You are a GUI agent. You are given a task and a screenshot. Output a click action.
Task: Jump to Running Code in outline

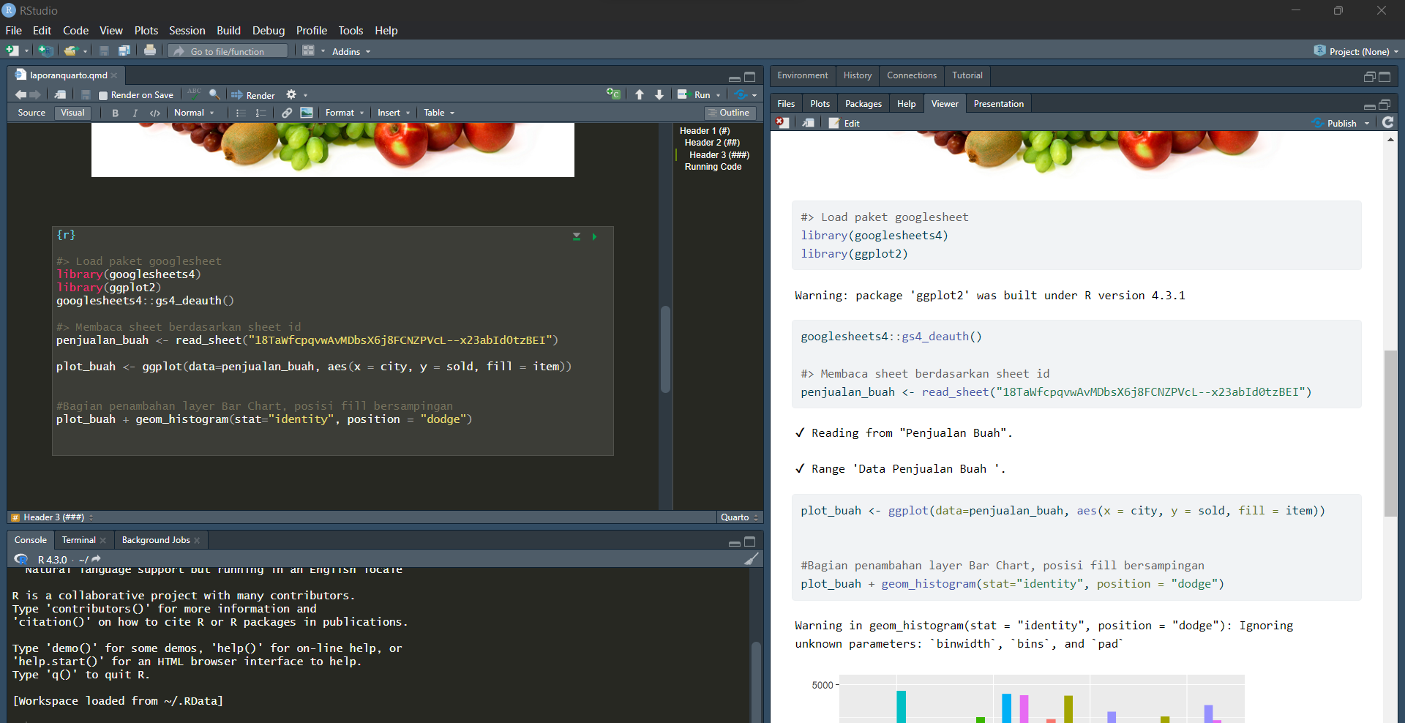[713, 167]
